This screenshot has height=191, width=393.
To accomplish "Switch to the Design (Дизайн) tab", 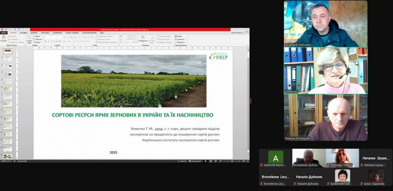I will point(34,33).
